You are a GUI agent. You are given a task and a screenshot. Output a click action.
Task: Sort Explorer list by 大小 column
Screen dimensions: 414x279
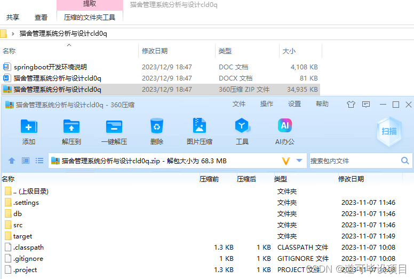click(289, 51)
